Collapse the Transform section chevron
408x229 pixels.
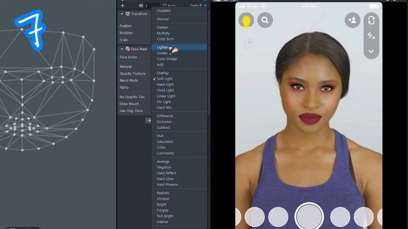pyautogui.click(x=122, y=14)
